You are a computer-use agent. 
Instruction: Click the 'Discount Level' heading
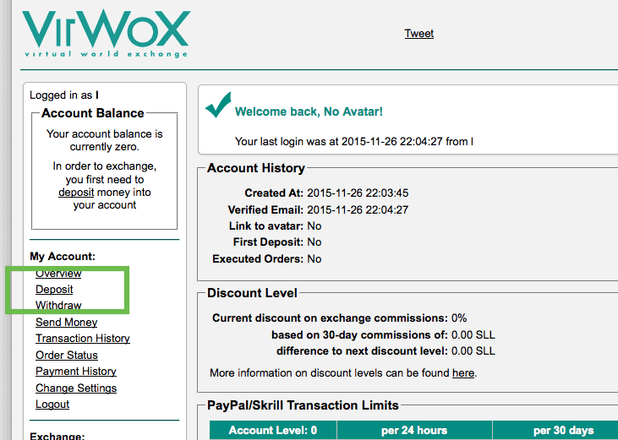[x=252, y=293]
